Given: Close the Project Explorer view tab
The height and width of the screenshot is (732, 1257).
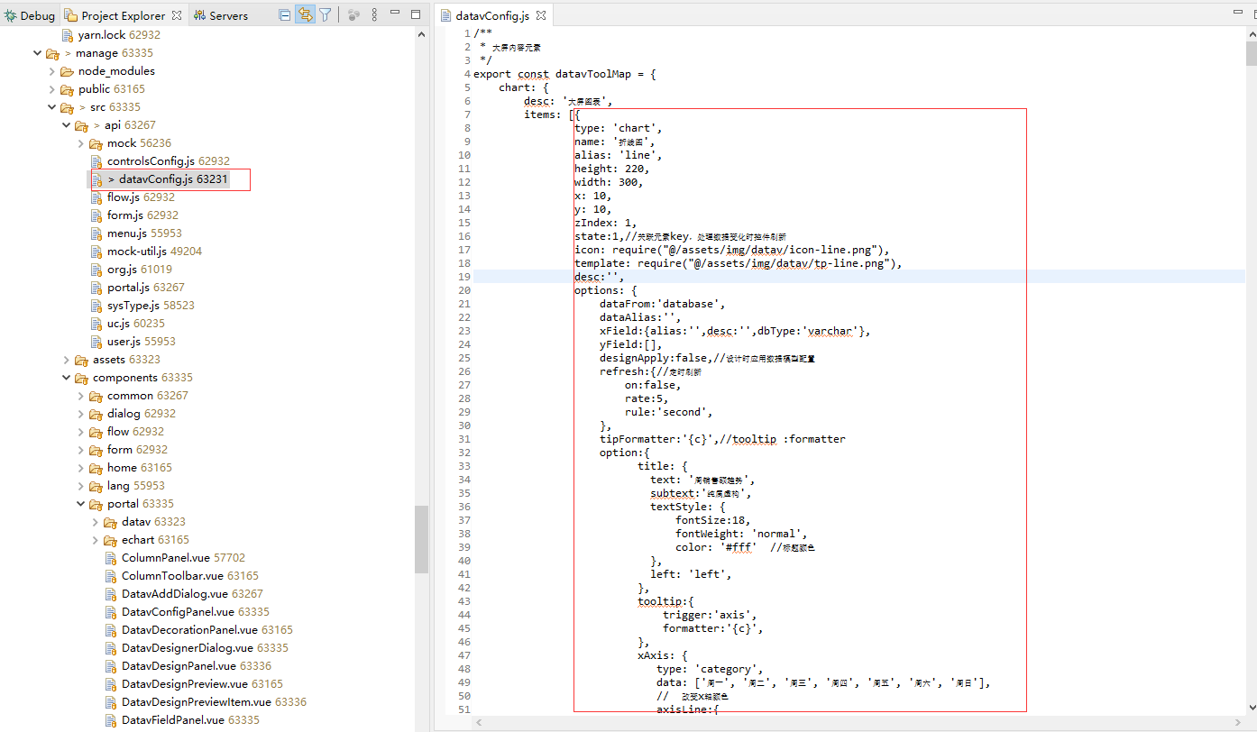Looking at the screenshot, I should (177, 15).
